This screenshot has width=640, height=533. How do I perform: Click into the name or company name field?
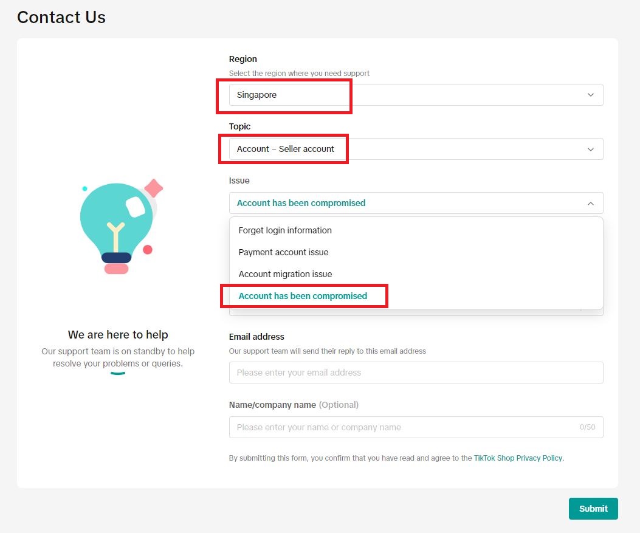[x=401, y=427]
